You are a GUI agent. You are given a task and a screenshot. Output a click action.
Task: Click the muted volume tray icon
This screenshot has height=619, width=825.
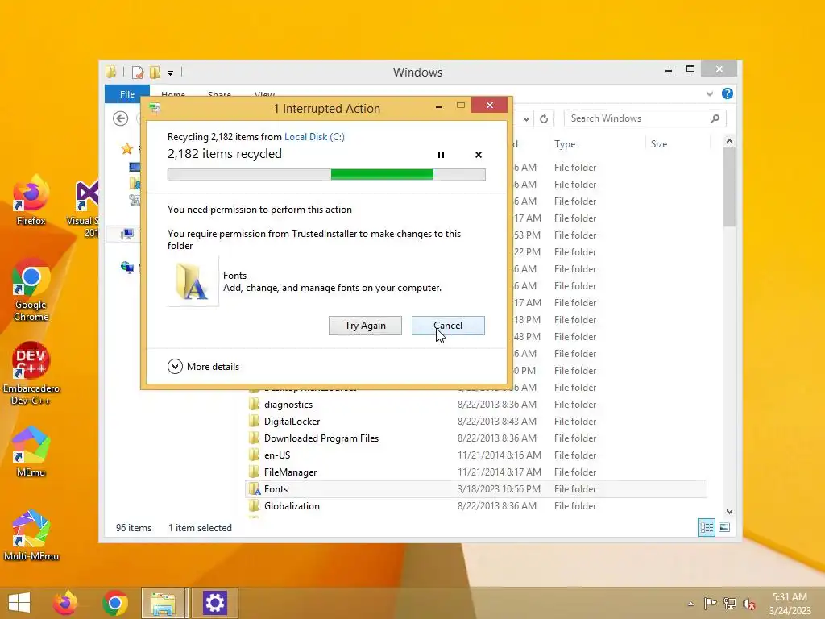[x=749, y=604]
